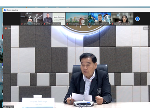
Task: Click the muted mic icon on the white-masked man's tile
Action: pos(67,24)
